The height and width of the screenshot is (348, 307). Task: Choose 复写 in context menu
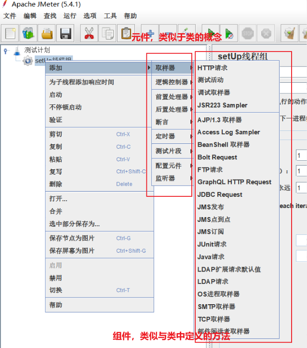[x=98, y=171]
